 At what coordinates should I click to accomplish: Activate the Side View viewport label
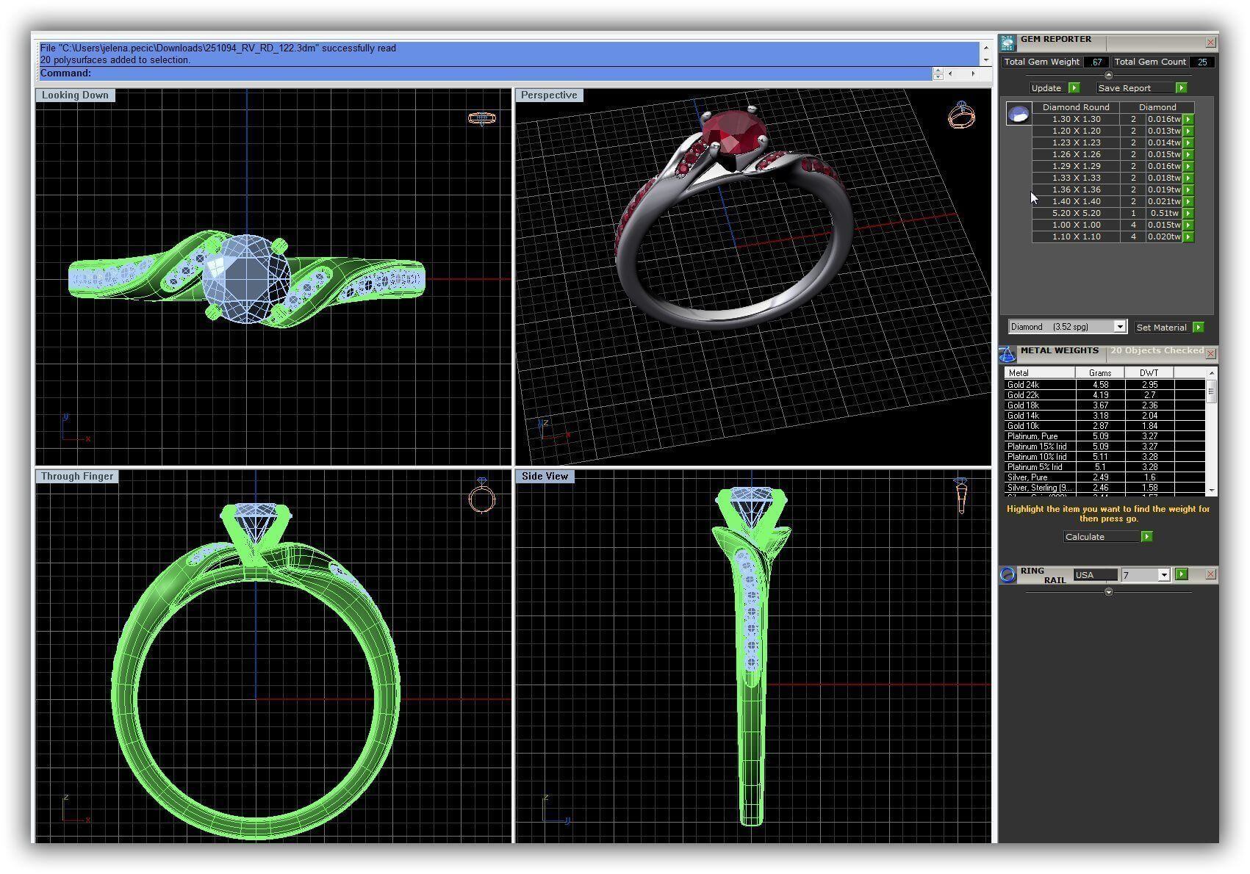point(545,477)
